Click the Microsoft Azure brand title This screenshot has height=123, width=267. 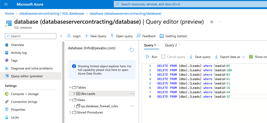pos(30,4)
